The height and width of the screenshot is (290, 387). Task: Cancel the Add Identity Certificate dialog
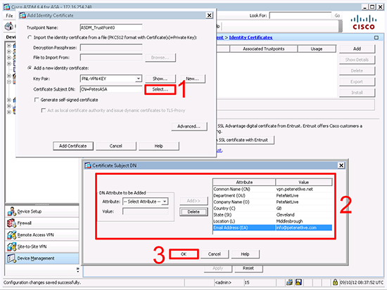pos(116,146)
